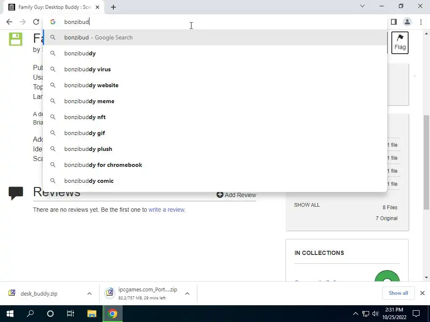Click the scrollbar down arrow
The width and height of the screenshot is (430, 322).
click(x=426, y=278)
